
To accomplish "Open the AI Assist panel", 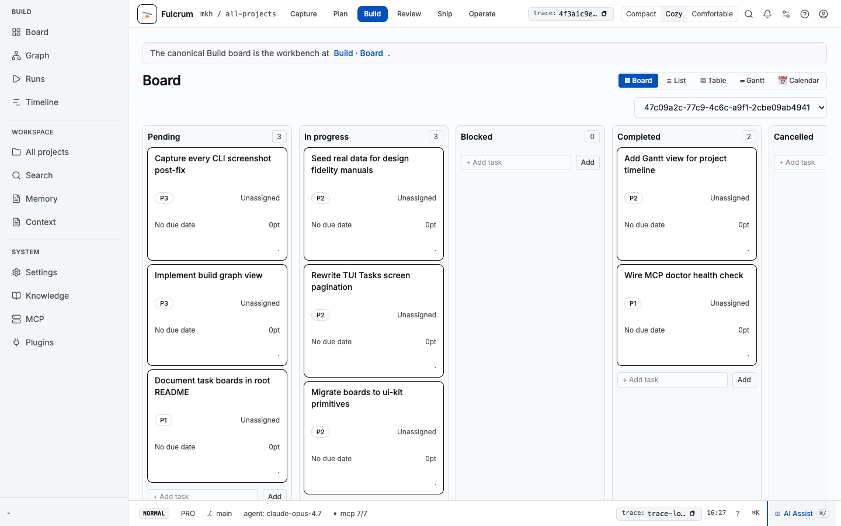I will coord(801,514).
